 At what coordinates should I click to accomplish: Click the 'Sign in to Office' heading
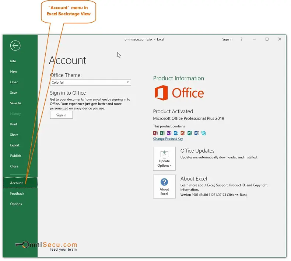point(68,93)
